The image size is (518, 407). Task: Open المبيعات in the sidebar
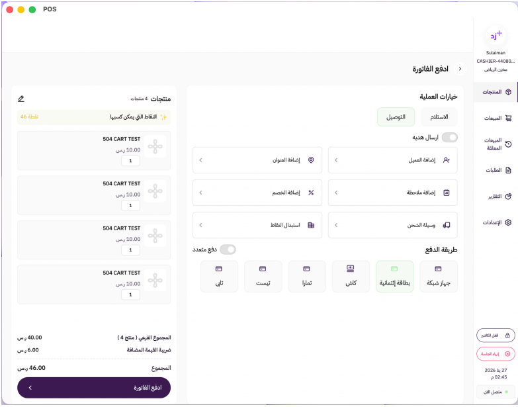tap(496, 118)
